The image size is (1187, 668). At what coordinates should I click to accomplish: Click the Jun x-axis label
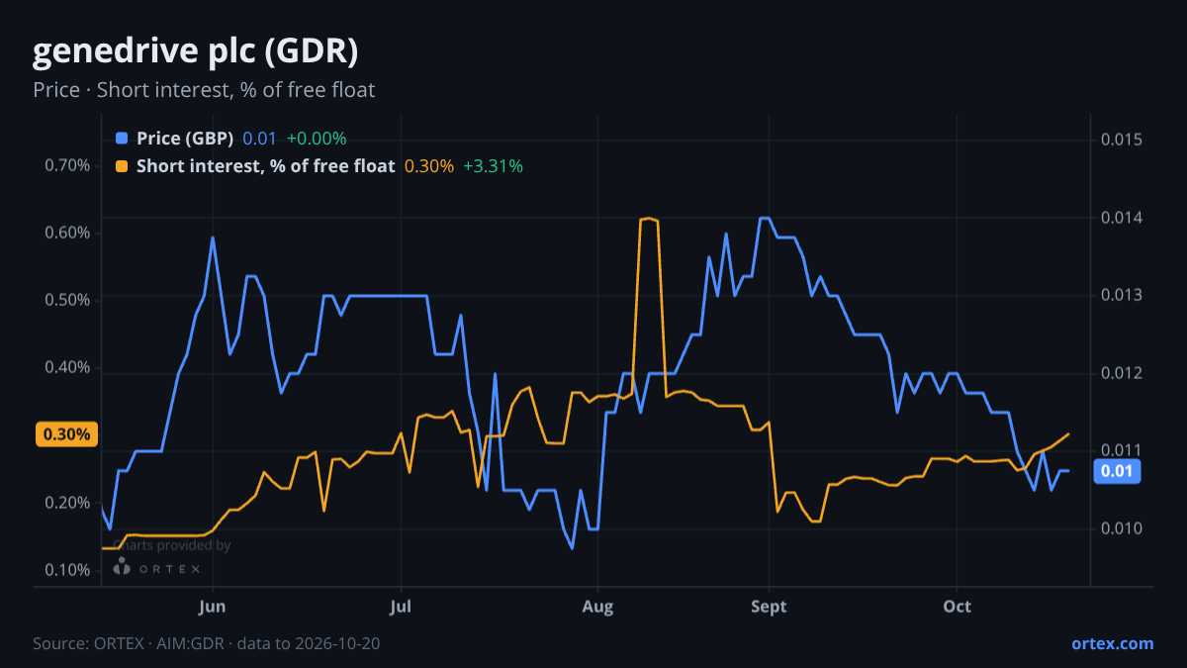point(213,606)
